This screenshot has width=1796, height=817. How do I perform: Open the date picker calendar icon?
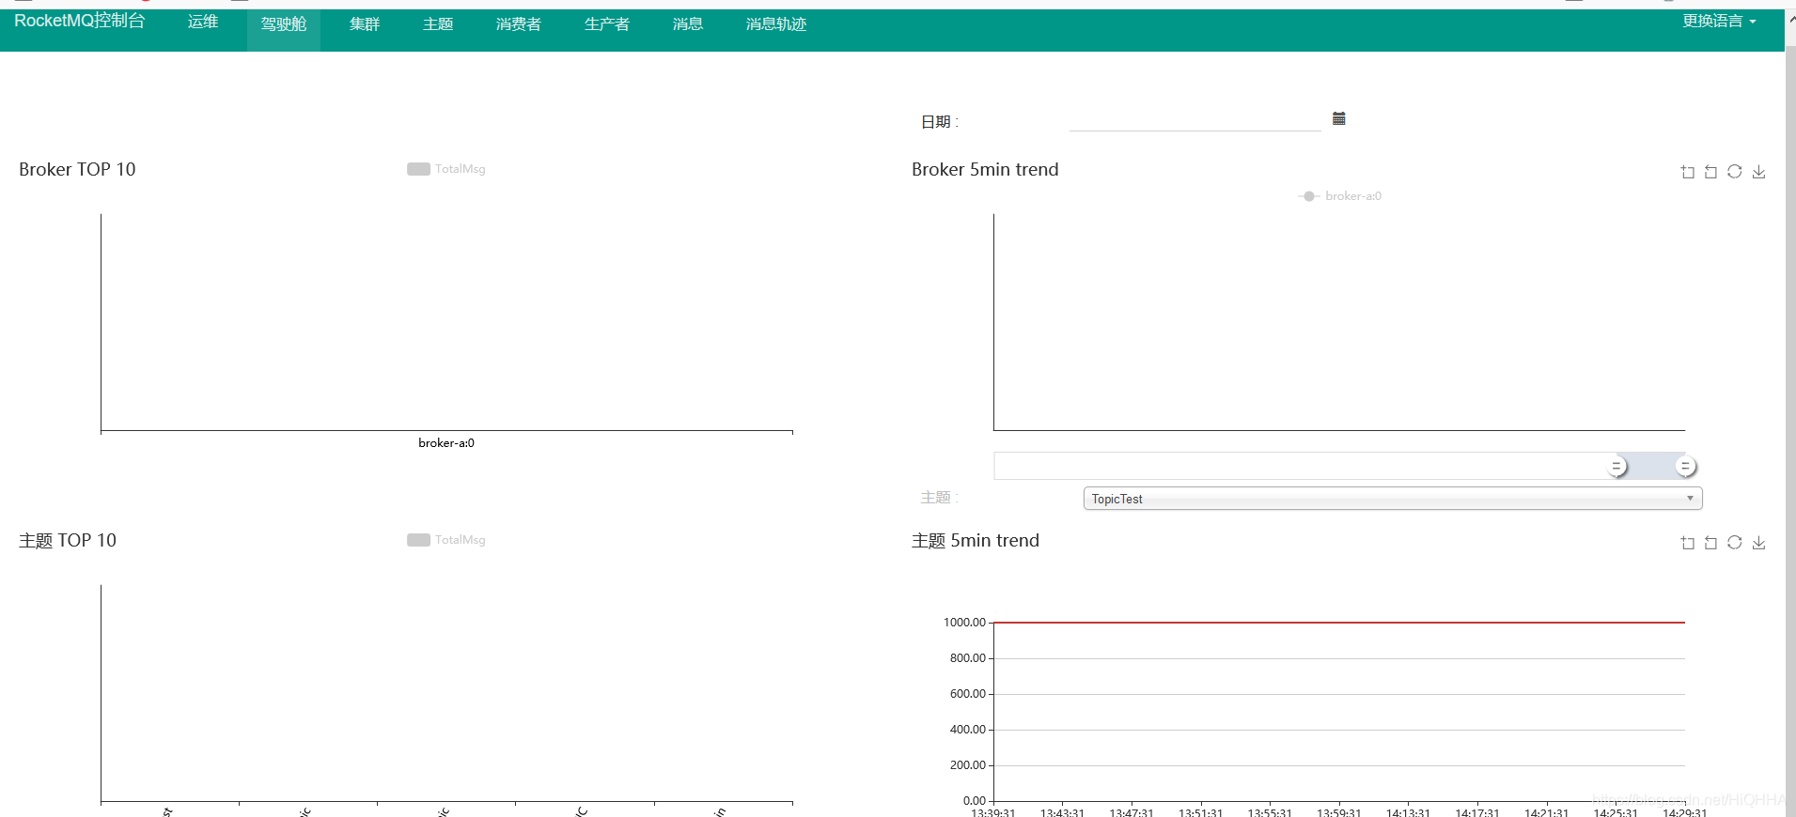pos(1339,118)
